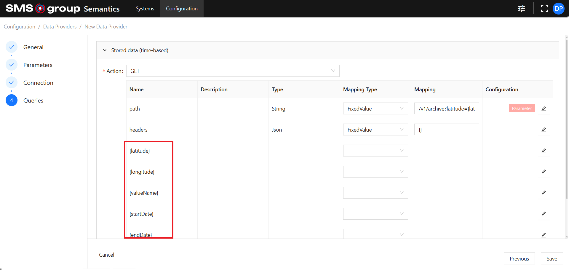569x270 pixels.
Task: Open Mapping Type dropdown for headers
Action: pos(375,130)
